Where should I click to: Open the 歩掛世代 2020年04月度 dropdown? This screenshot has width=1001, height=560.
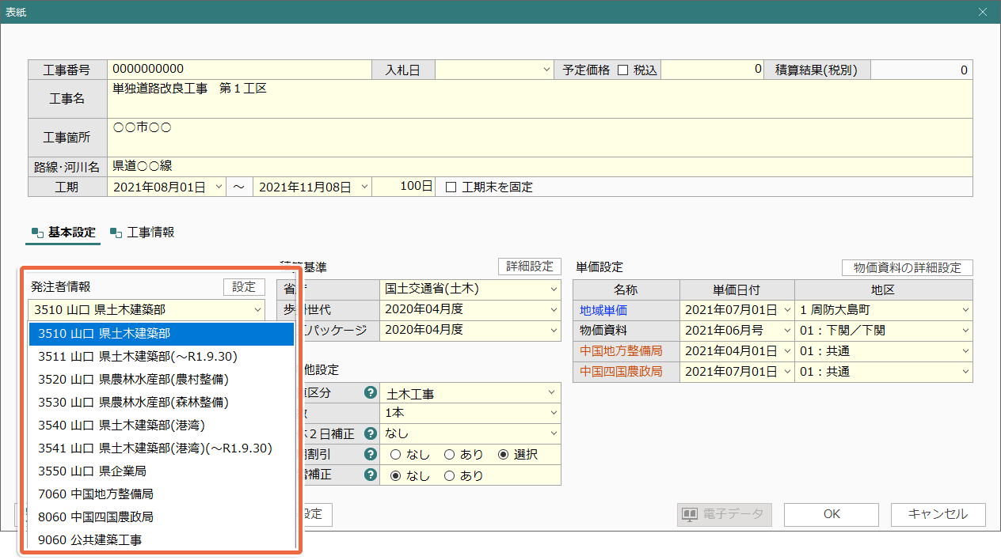coord(554,309)
